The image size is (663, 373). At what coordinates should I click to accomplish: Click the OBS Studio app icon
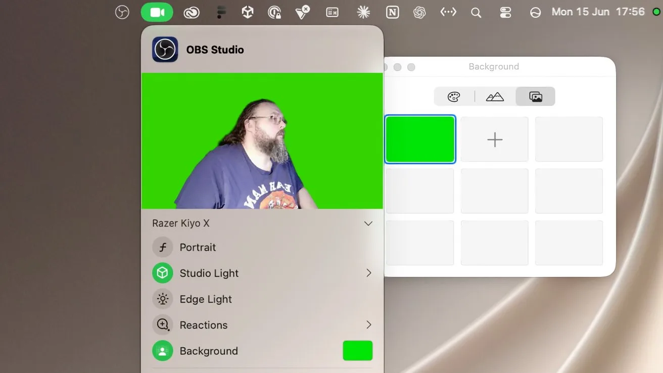(x=165, y=50)
